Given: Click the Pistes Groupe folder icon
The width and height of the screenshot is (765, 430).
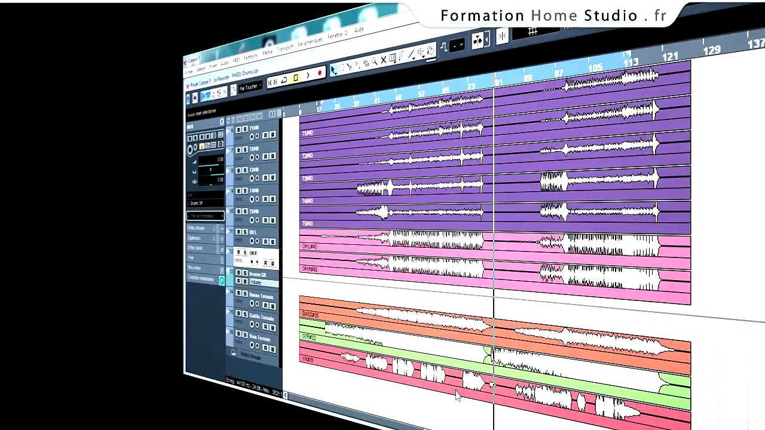Looking at the screenshot, I should pos(234,354).
